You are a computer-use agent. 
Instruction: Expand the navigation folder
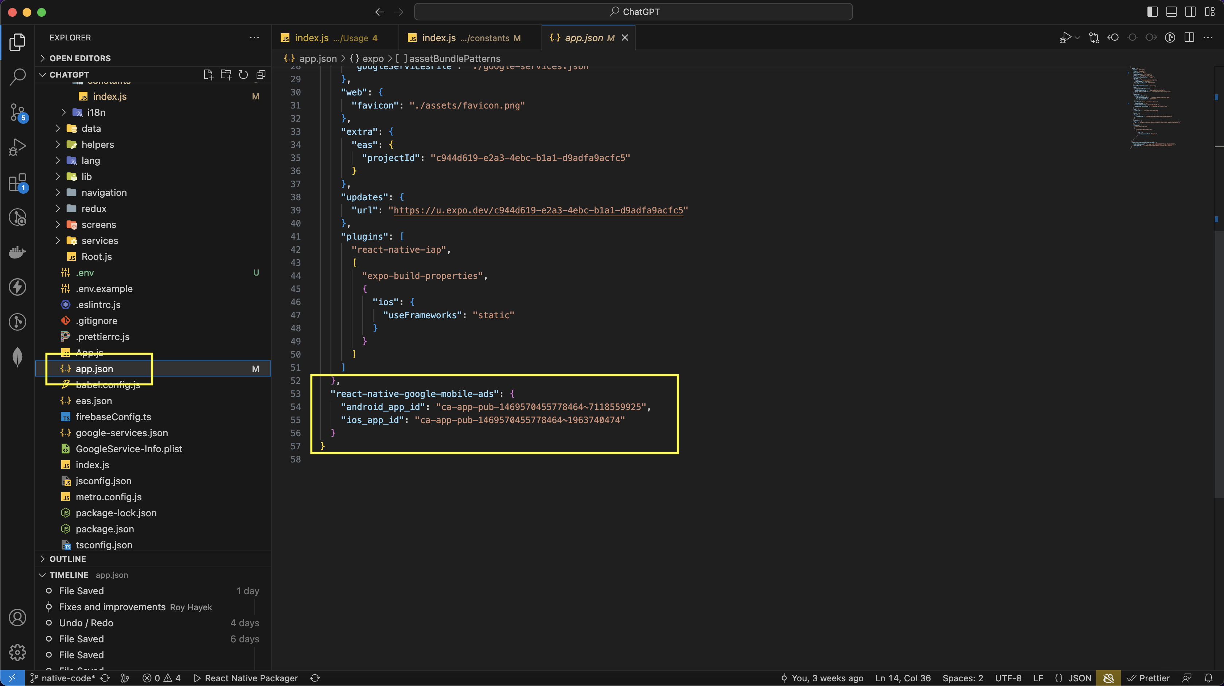point(153,192)
